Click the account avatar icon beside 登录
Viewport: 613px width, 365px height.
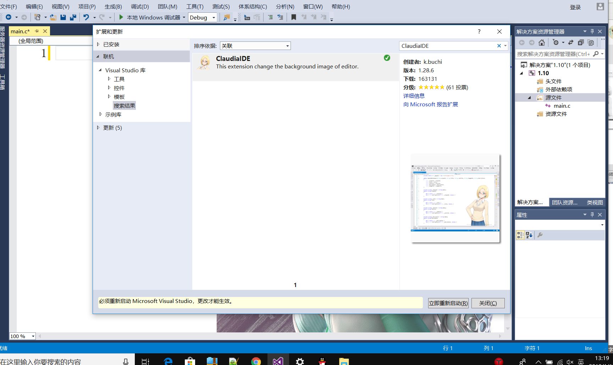point(600,7)
